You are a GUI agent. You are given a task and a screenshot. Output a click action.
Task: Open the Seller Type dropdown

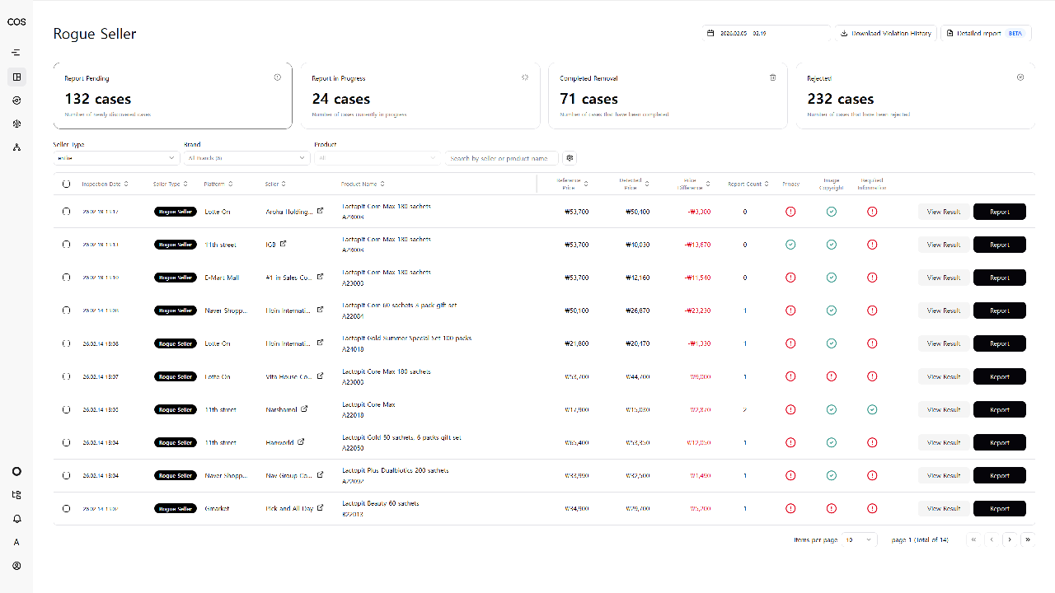[116, 157]
